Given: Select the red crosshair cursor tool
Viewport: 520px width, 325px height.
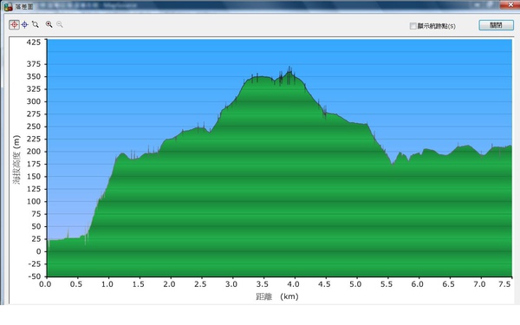Looking at the screenshot, I should (14, 24).
